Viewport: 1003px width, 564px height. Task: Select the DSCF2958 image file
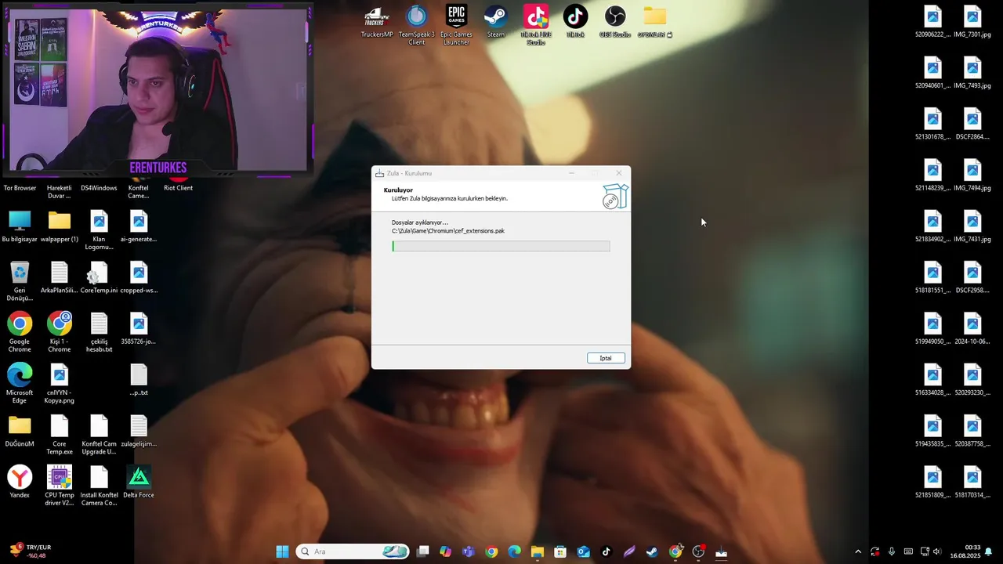pyautogui.click(x=972, y=277)
